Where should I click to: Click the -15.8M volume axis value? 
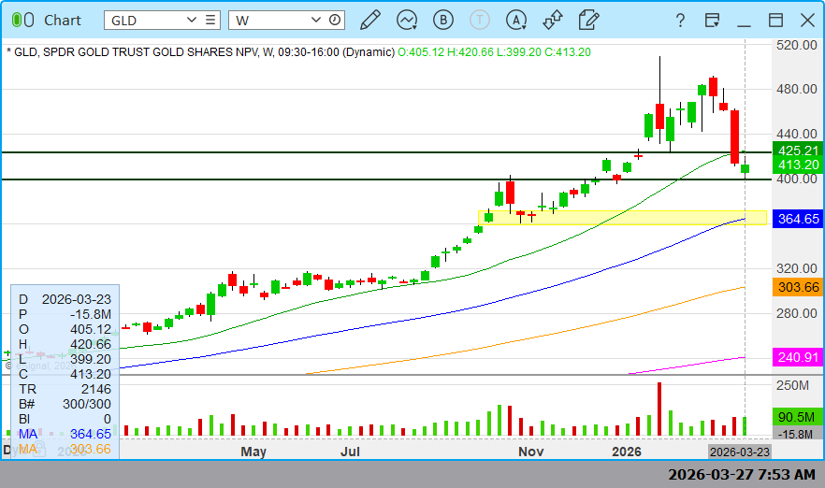pos(798,435)
